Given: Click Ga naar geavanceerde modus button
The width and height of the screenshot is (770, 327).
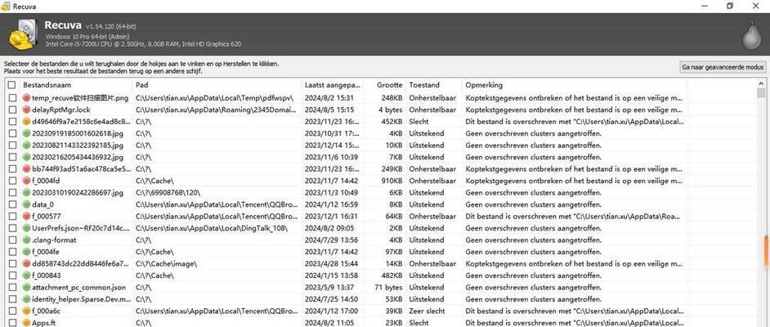Looking at the screenshot, I should click(x=723, y=67).
